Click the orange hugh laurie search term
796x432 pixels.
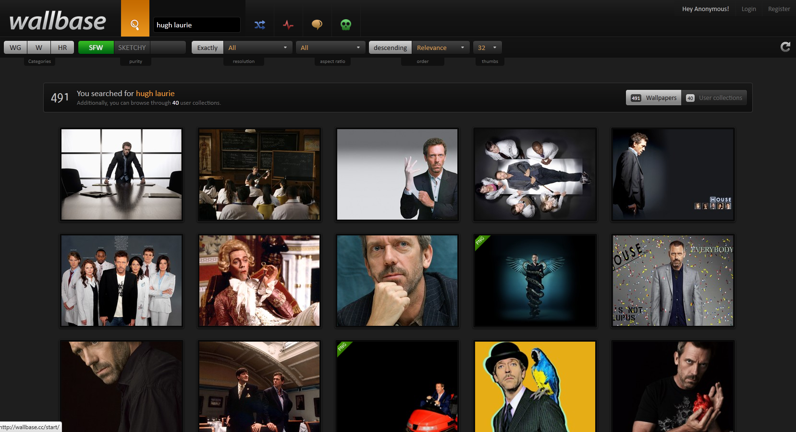(x=155, y=93)
